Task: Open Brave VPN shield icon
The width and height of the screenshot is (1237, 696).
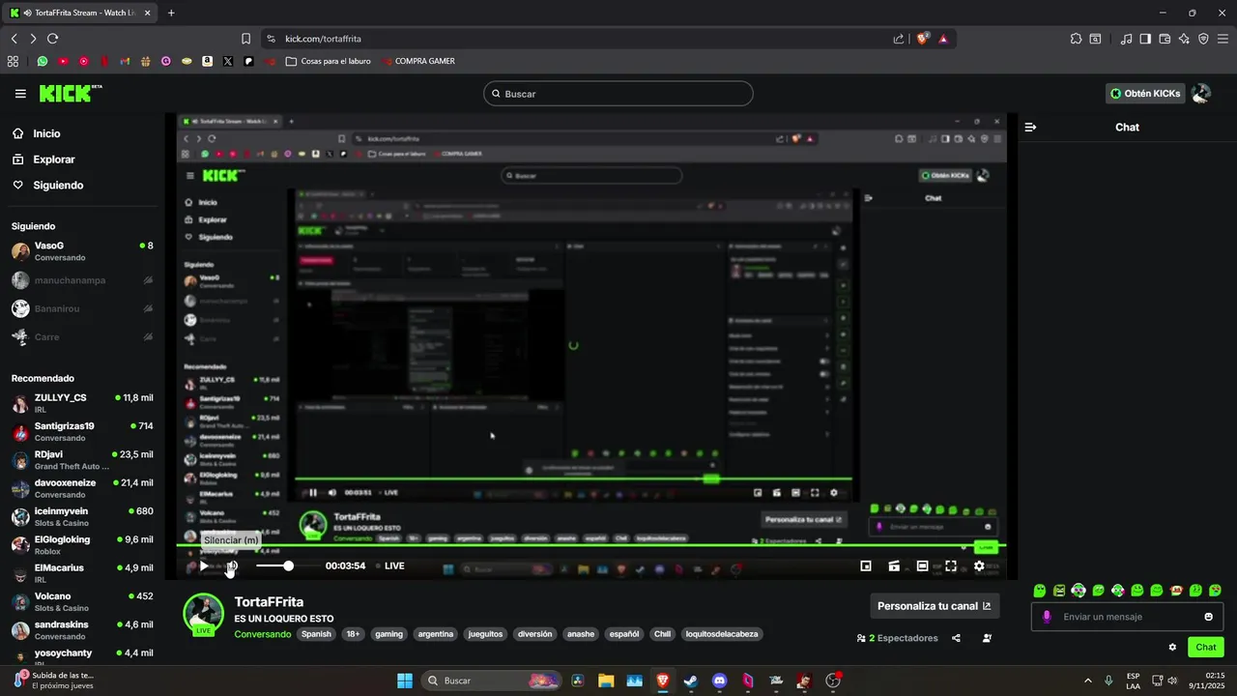Action: coord(1203,39)
